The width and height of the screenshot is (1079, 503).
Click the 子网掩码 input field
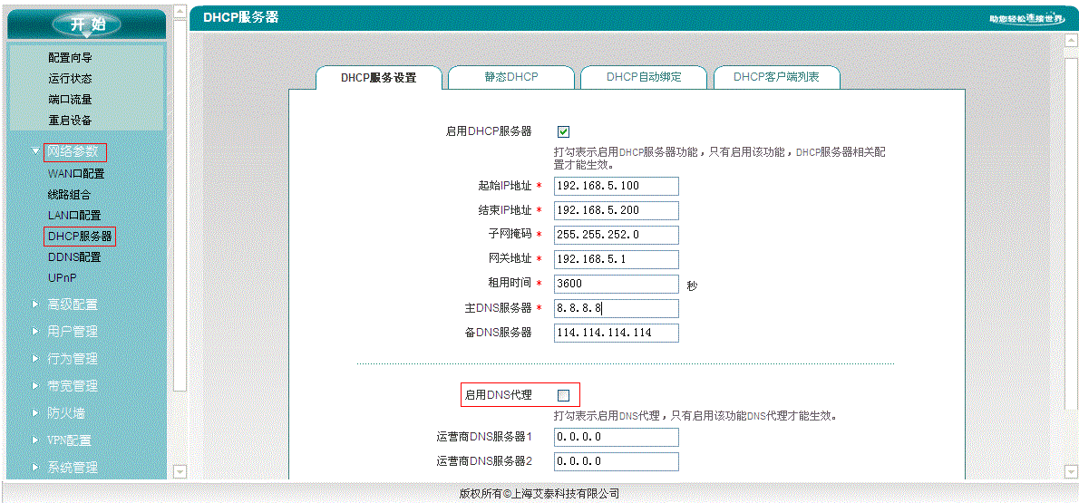click(616, 235)
